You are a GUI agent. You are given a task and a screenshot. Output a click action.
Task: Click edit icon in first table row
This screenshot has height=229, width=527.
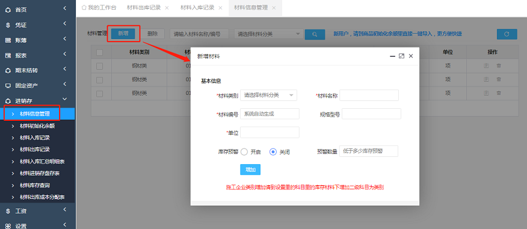coord(486,66)
